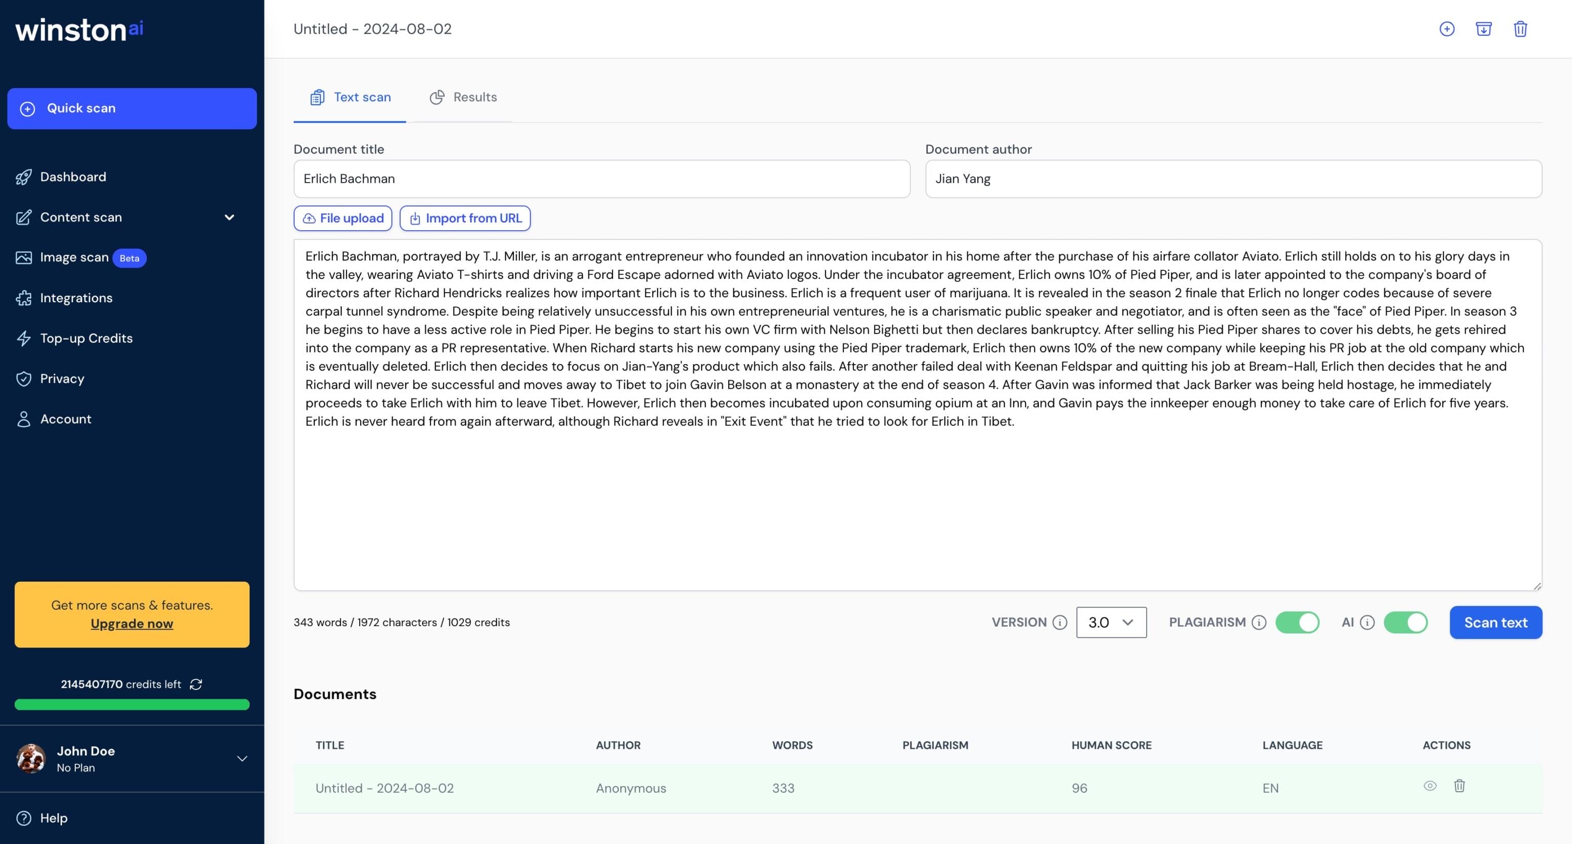Open the Version 3.0 dropdown
The width and height of the screenshot is (1572, 844).
1111,623
